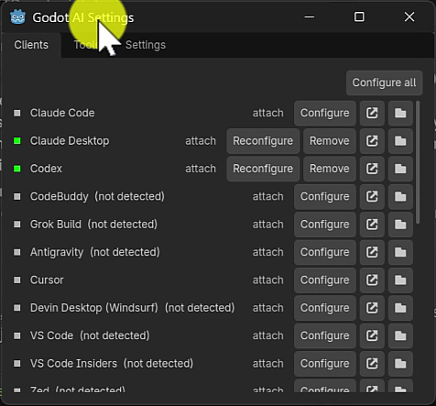This screenshot has height=406, width=436.
Task: Click attach label in Codex row
Action: click(201, 169)
